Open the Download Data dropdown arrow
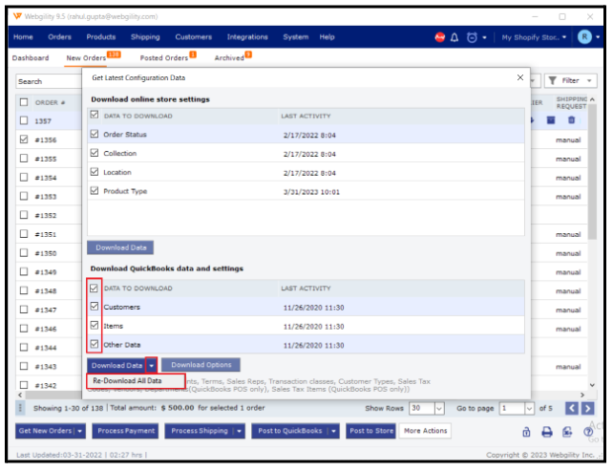Image resolution: width=613 pixels, height=471 pixels. [x=151, y=366]
